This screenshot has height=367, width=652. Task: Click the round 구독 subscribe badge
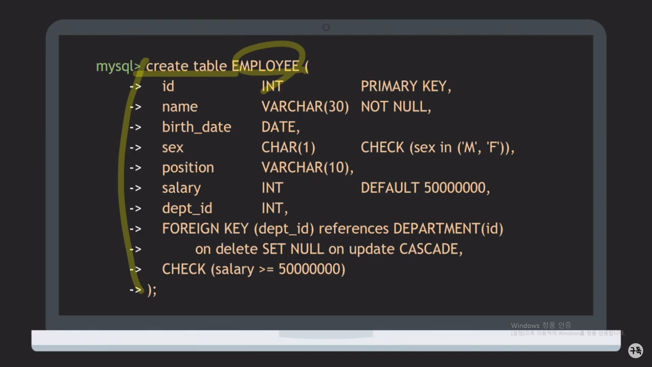635,350
